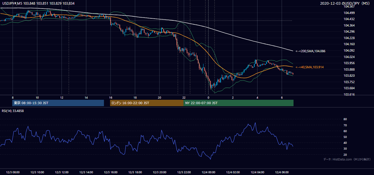Click price level 103.752 on price axis
The width and height of the screenshot is (374, 175).
[x=349, y=82]
